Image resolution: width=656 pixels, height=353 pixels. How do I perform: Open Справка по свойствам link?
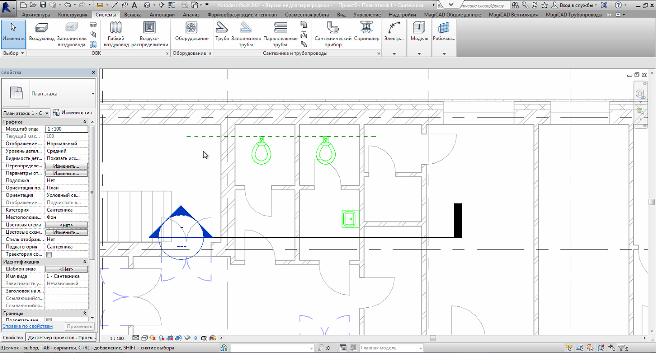click(x=27, y=326)
